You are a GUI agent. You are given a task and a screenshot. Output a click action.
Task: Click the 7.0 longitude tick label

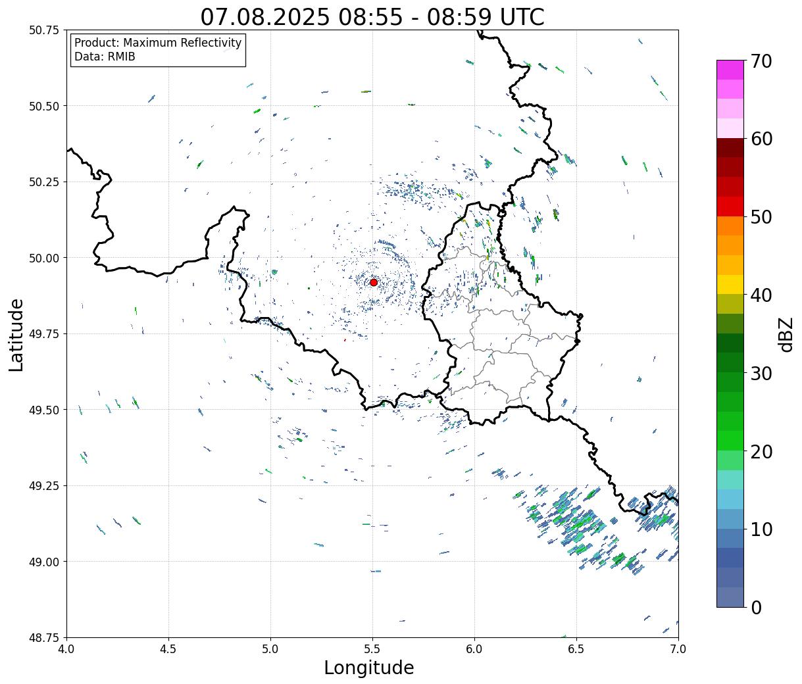(678, 649)
